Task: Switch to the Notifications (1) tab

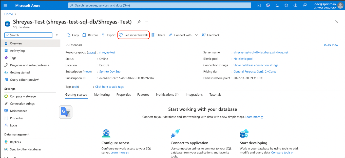Action: (x=167, y=95)
